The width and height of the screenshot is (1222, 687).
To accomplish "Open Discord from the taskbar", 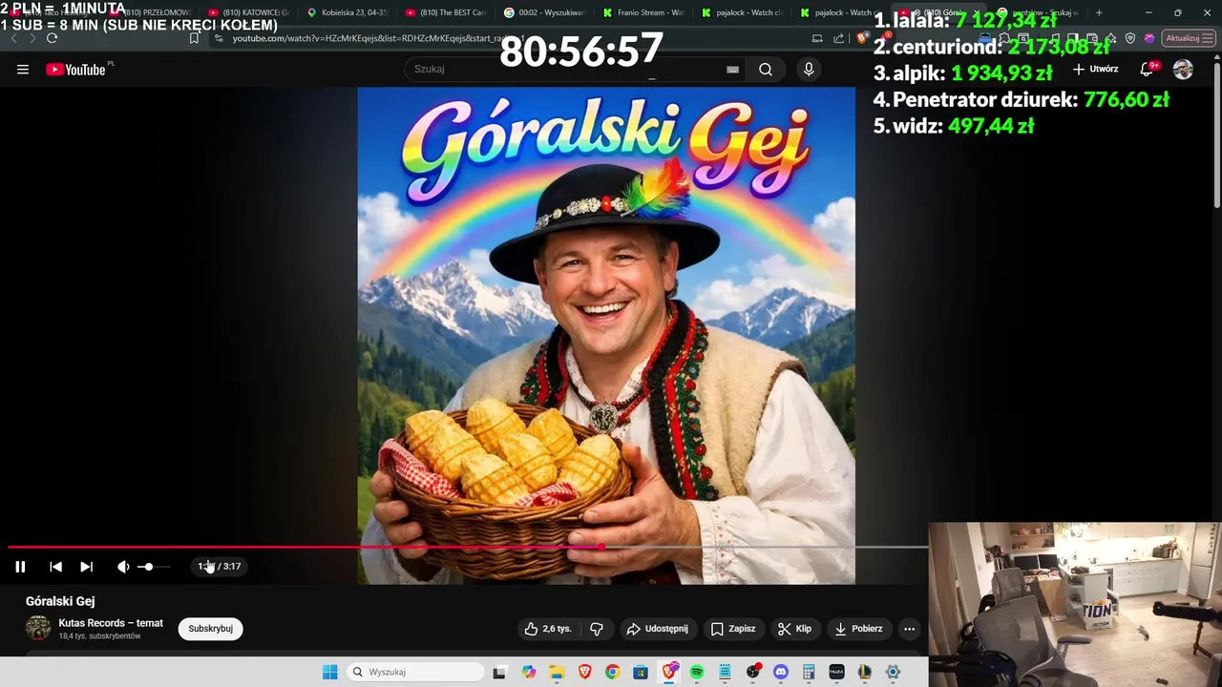I will tap(781, 672).
